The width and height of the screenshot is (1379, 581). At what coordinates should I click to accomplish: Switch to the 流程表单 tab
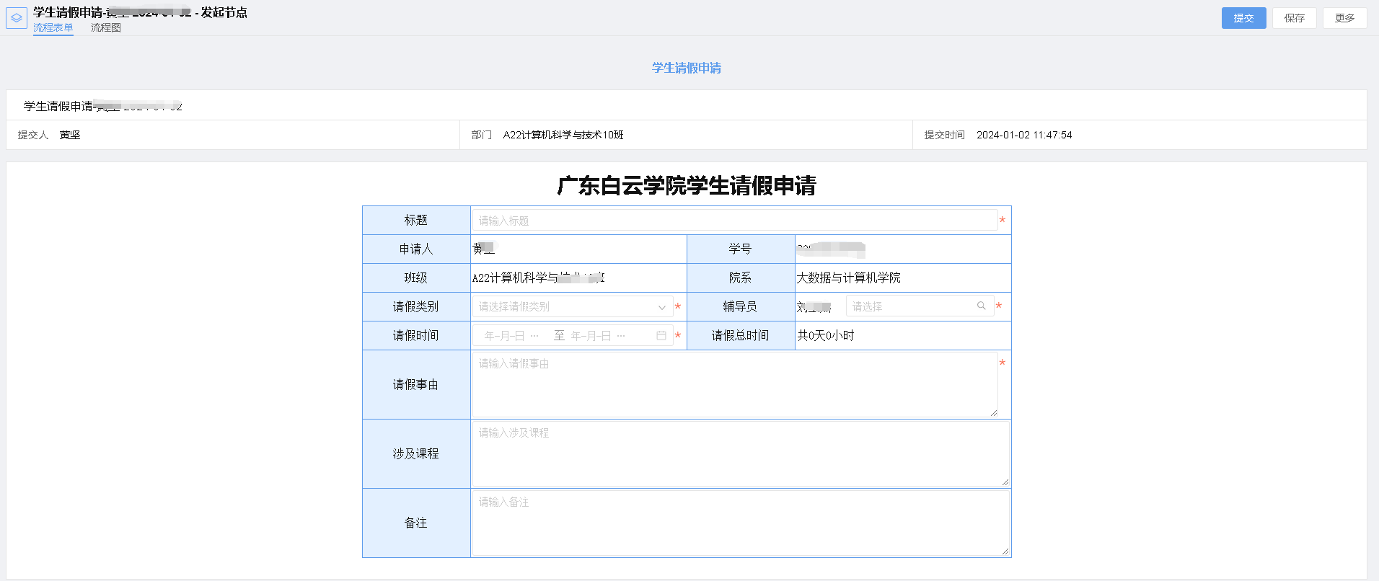(53, 27)
